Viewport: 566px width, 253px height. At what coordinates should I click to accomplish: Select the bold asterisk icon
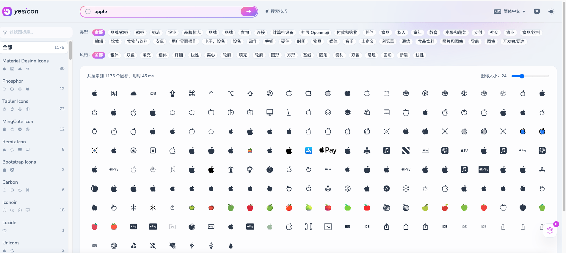pos(153,208)
